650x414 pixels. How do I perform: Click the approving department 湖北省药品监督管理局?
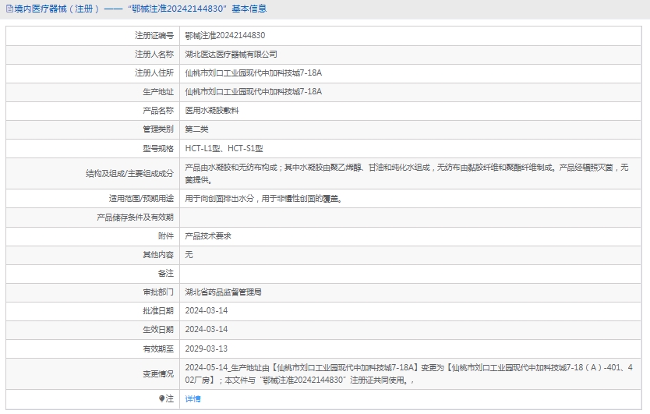click(223, 292)
